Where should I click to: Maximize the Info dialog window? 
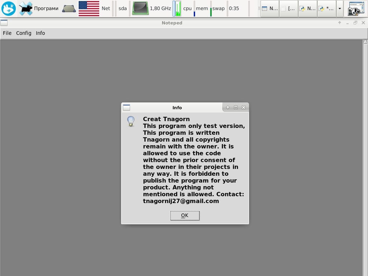pyautogui.click(x=236, y=107)
